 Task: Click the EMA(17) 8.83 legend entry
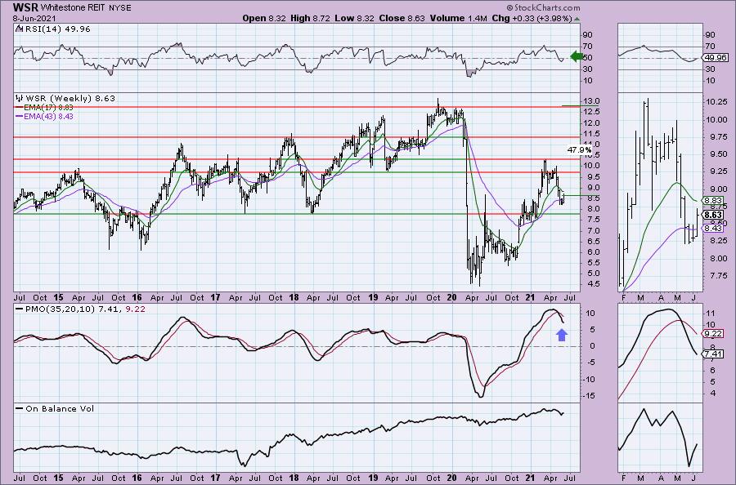tap(44, 107)
